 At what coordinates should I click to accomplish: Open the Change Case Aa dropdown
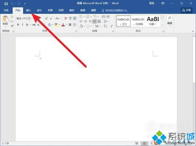pyautogui.click(x=58, y=18)
